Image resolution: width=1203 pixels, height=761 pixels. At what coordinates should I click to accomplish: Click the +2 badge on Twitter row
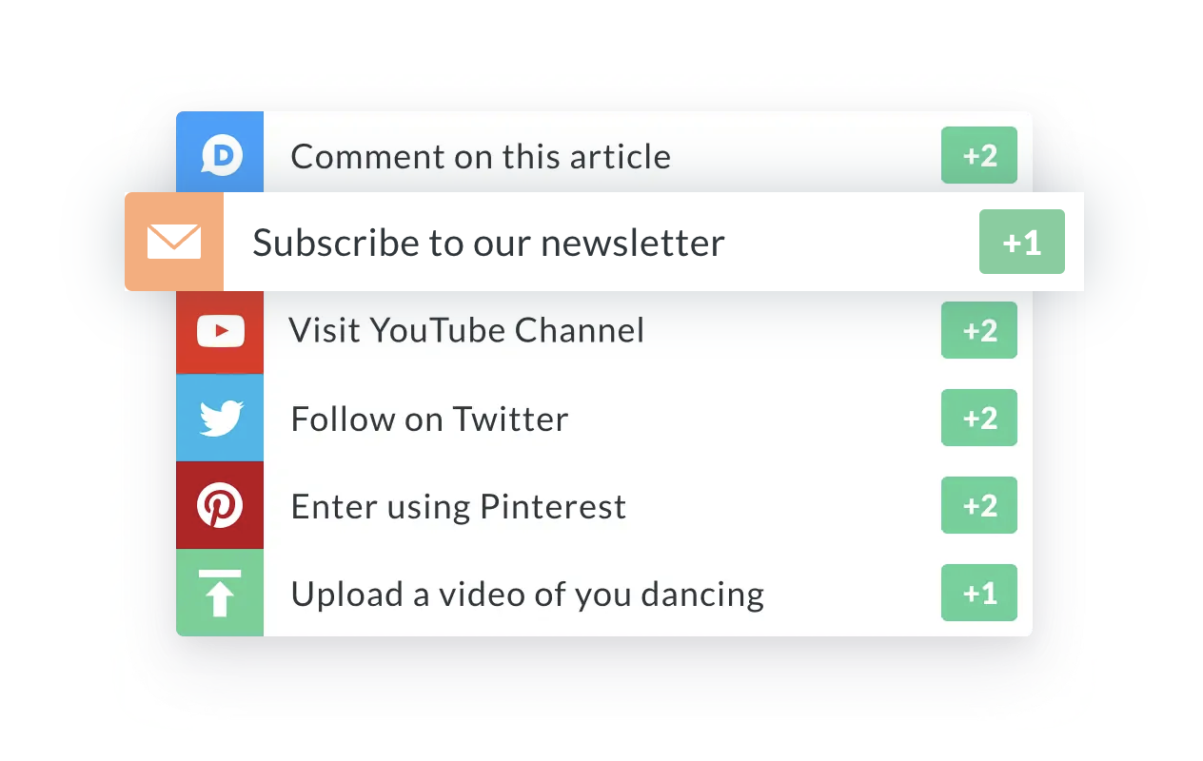point(979,418)
